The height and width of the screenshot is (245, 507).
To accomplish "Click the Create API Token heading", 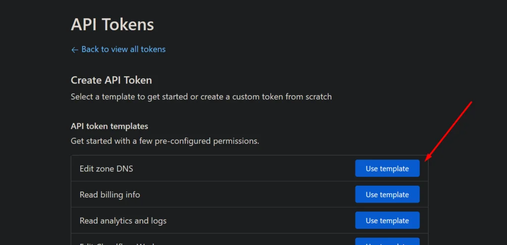I will pyautogui.click(x=111, y=80).
